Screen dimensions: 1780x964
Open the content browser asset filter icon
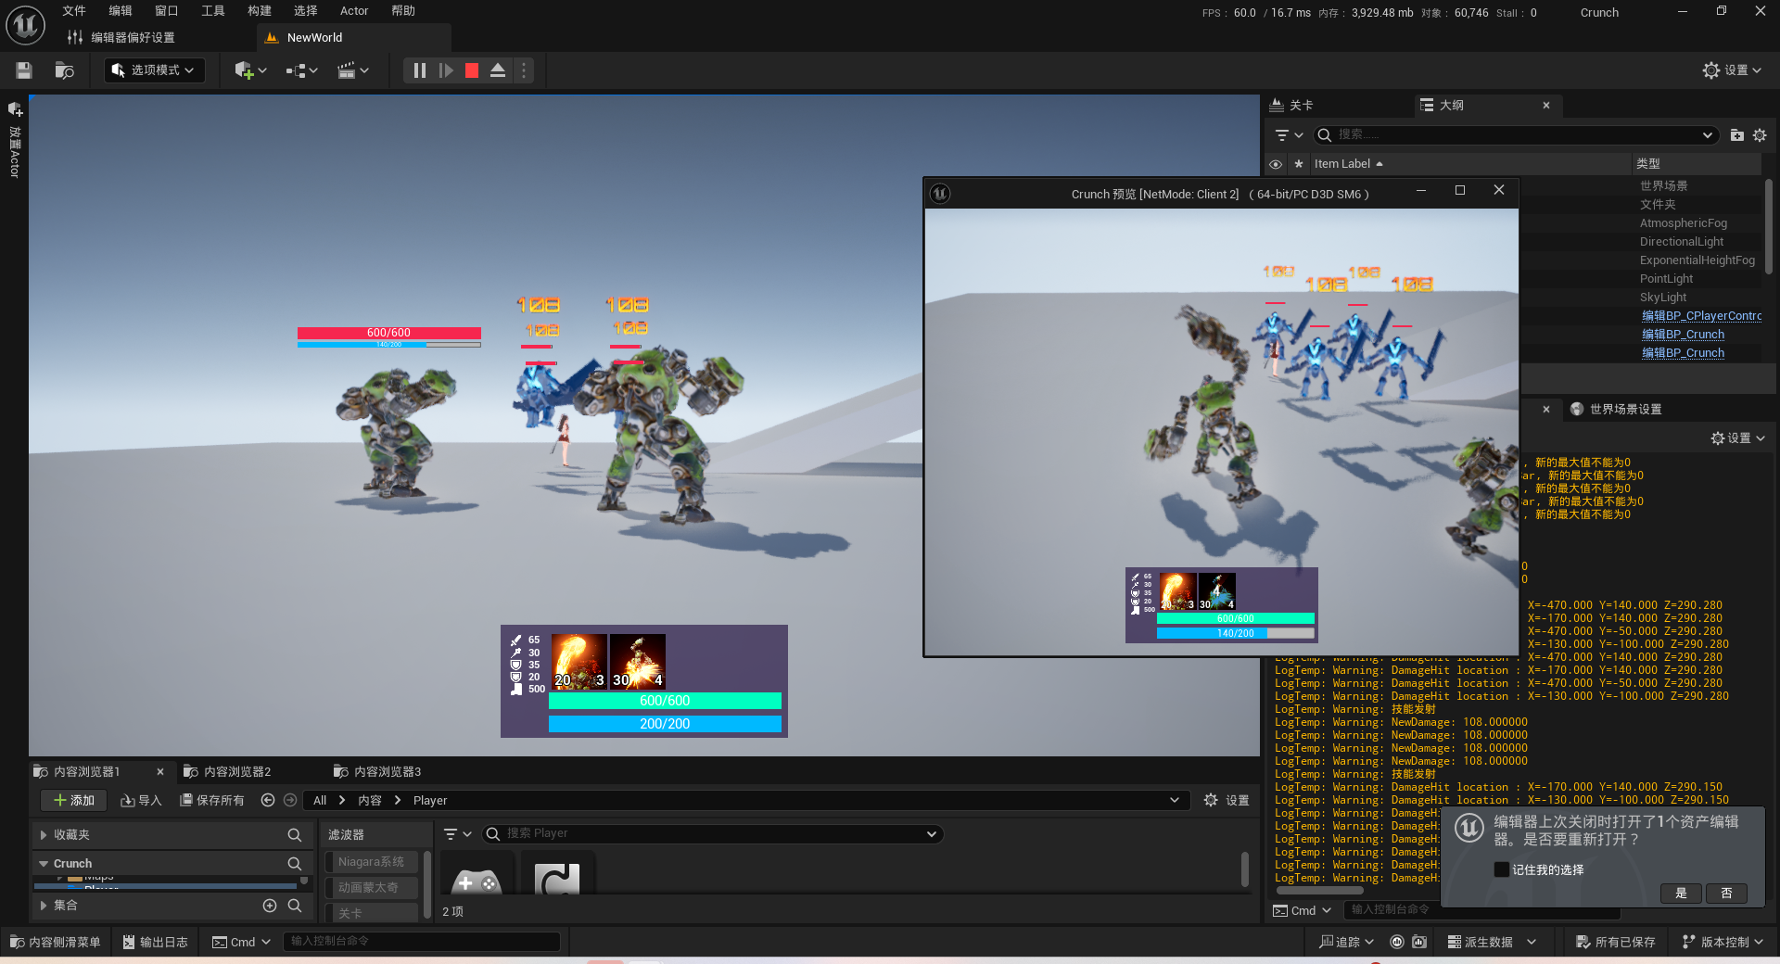(457, 834)
